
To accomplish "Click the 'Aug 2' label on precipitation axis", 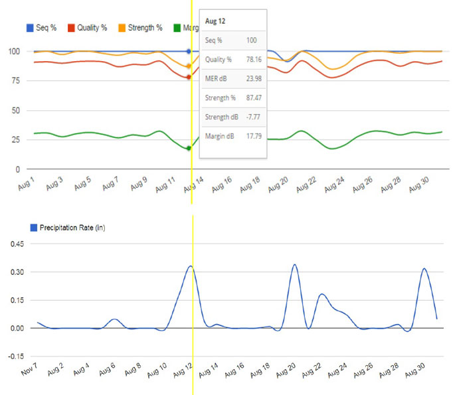I will (x=55, y=370).
